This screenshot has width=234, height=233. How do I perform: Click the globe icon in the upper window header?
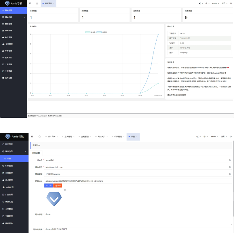[207, 3]
